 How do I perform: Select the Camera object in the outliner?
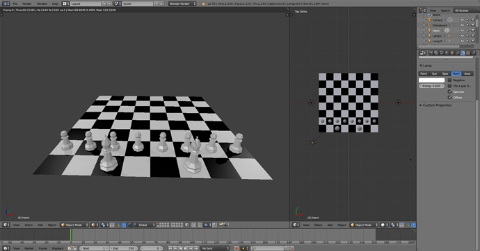(x=438, y=20)
